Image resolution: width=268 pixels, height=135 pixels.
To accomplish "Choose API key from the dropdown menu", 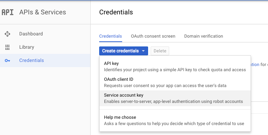I will point(175,66).
